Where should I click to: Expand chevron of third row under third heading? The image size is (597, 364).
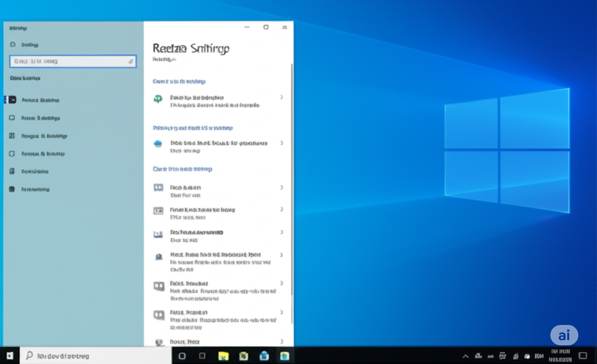click(282, 232)
